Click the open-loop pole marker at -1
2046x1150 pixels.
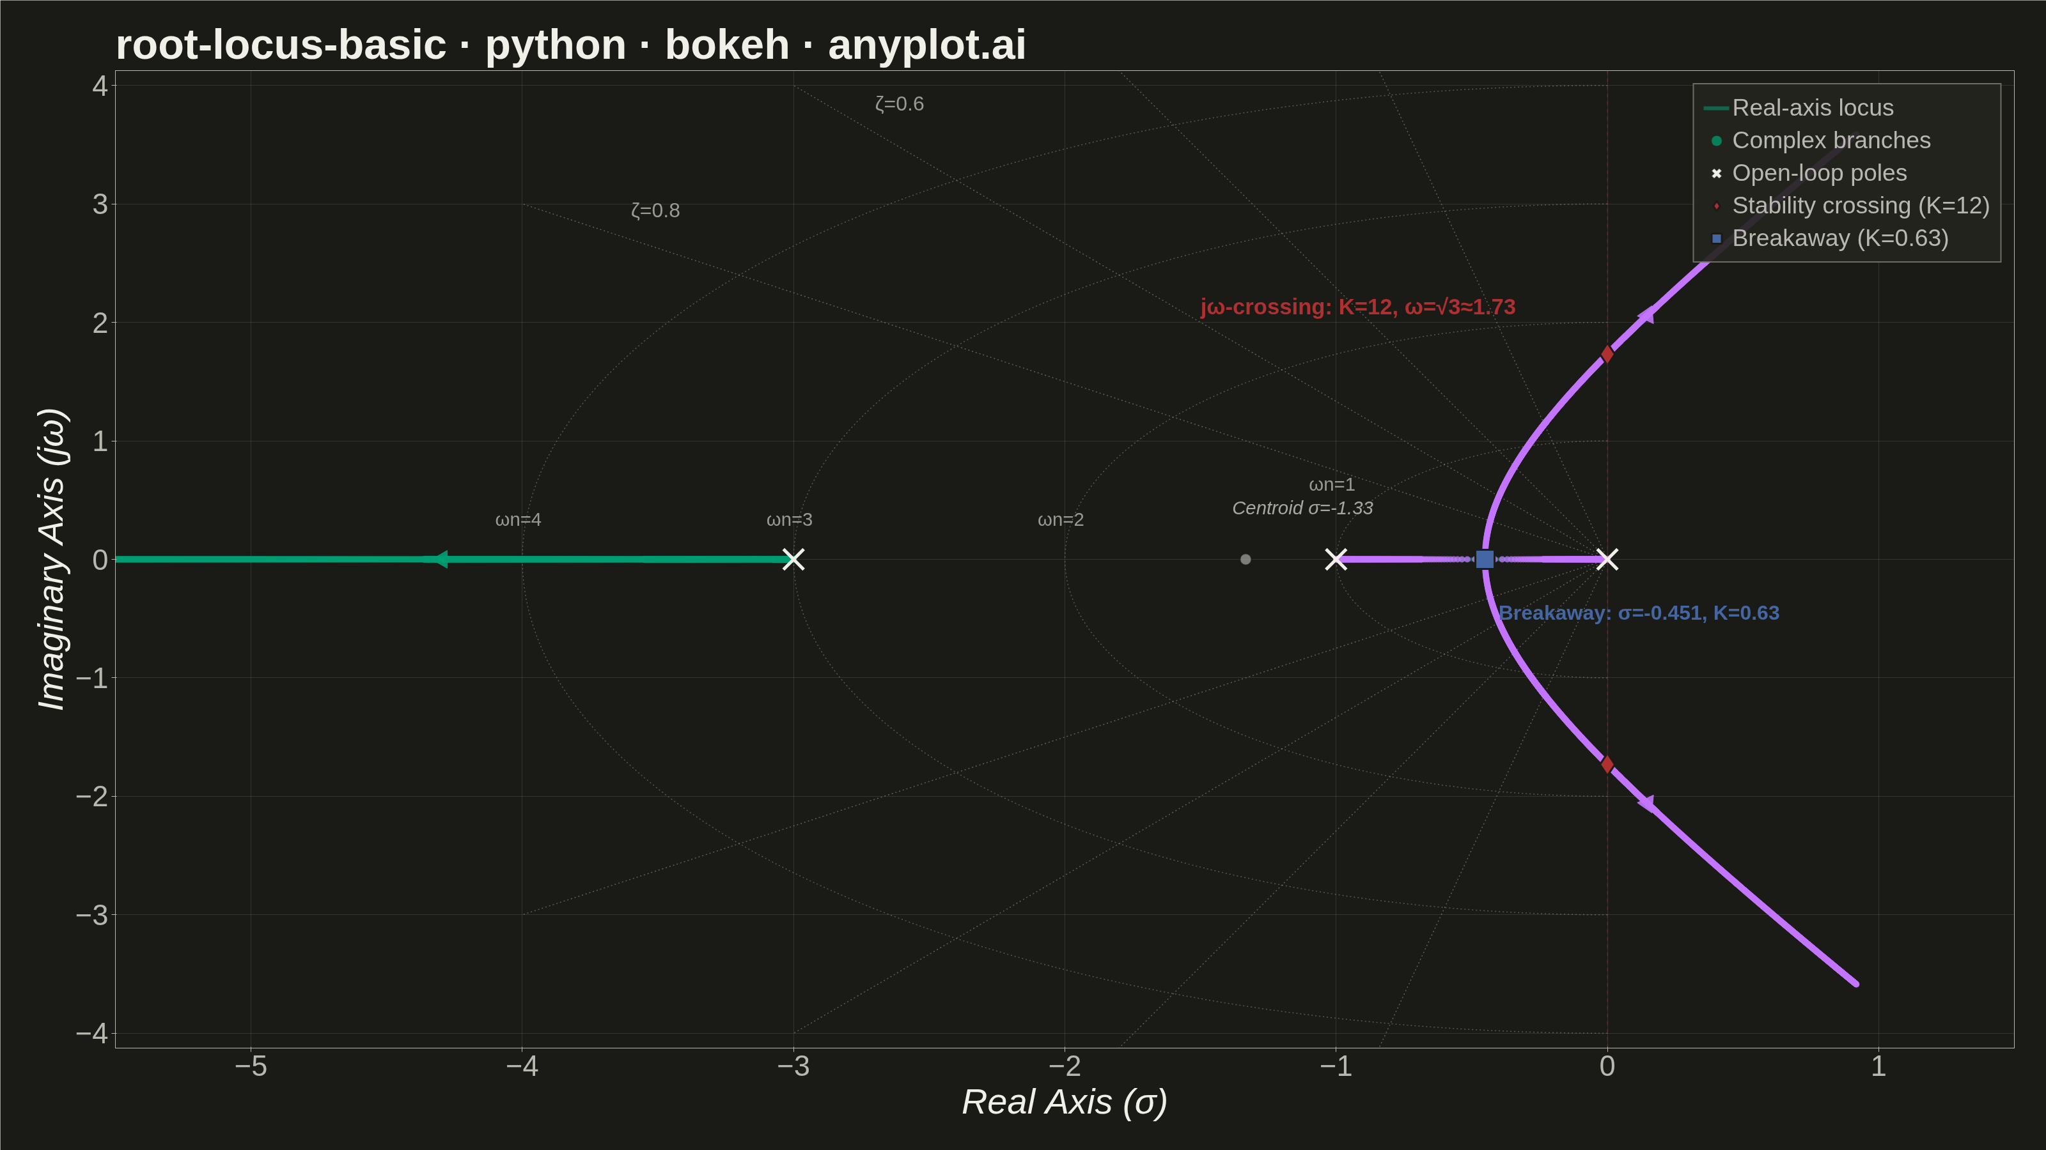1336,560
